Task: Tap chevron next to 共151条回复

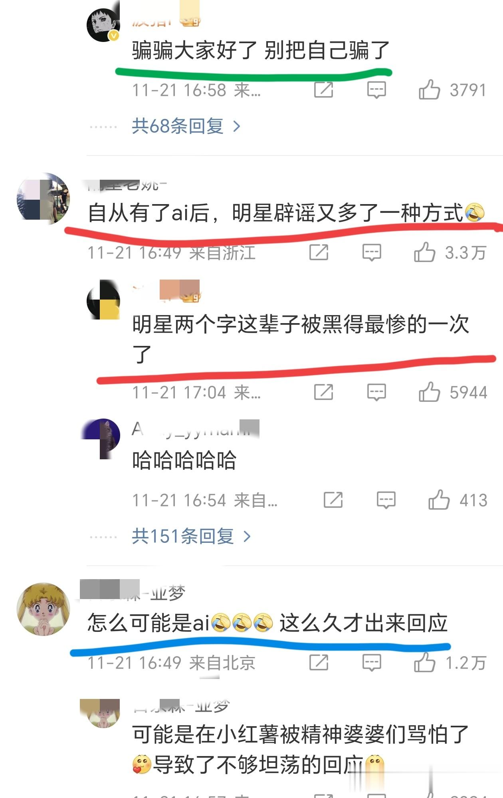Action: 247,536
